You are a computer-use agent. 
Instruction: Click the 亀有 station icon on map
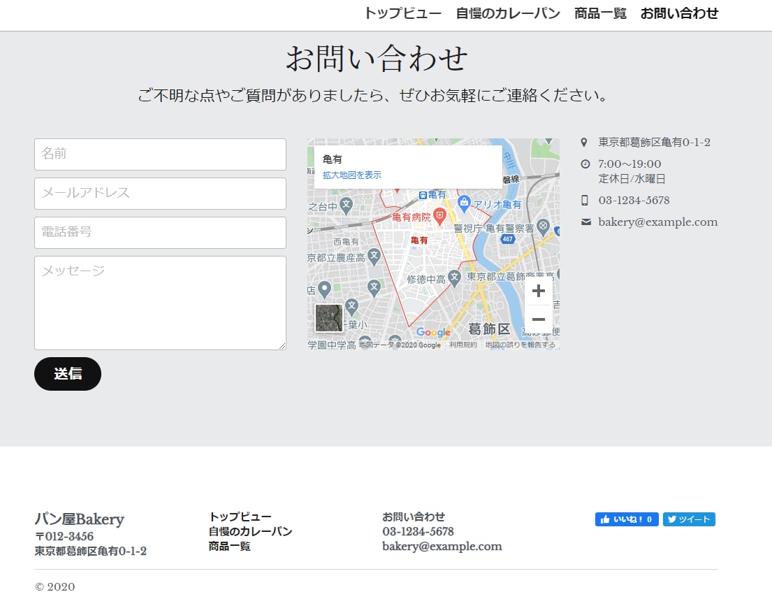point(423,195)
